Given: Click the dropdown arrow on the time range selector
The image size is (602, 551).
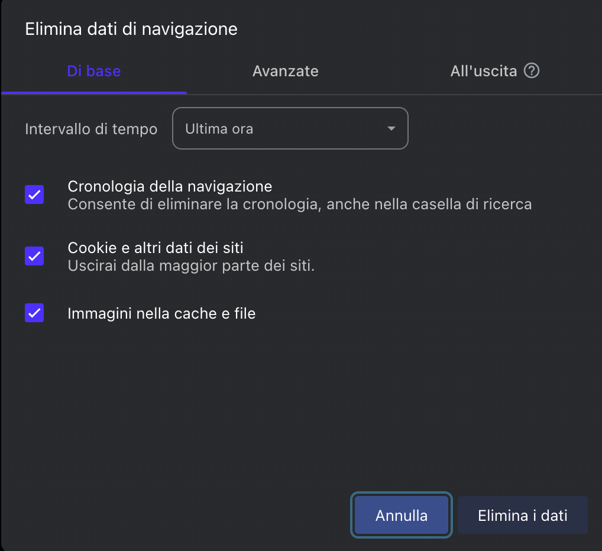Looking at the screenshot, I should (x=390, y=128).
